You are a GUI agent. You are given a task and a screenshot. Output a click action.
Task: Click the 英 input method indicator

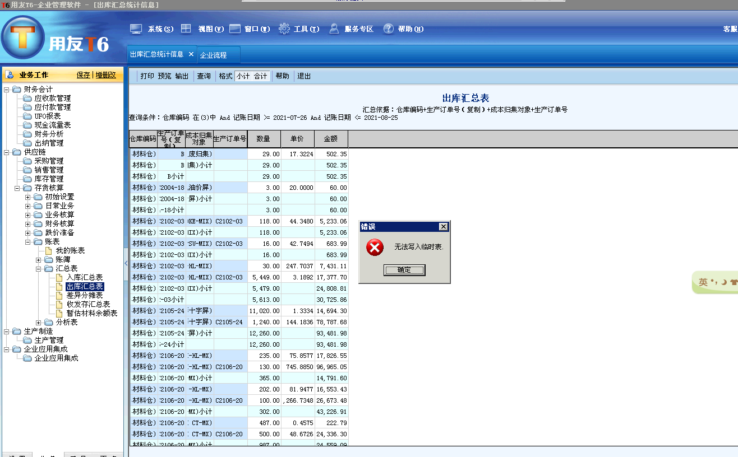pyautogui.click(x=703, y=282)
